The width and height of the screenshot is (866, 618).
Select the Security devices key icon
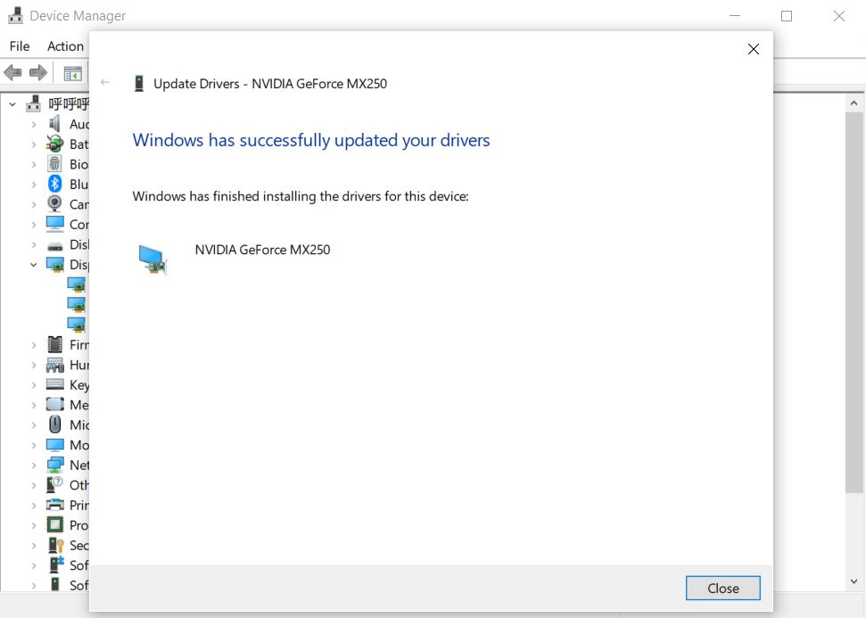56,545
